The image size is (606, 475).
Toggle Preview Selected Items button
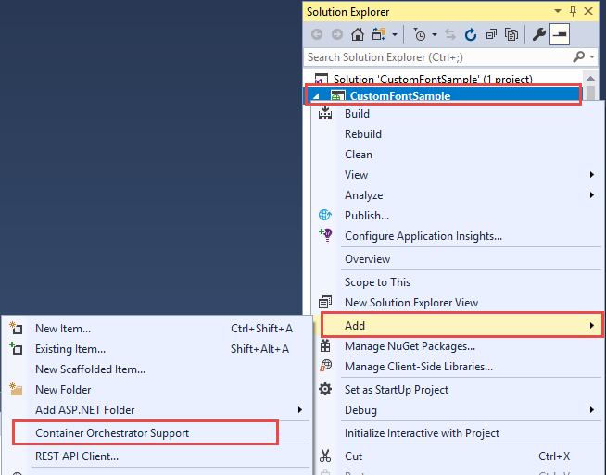pyautogui.click(x=560, y=35)
